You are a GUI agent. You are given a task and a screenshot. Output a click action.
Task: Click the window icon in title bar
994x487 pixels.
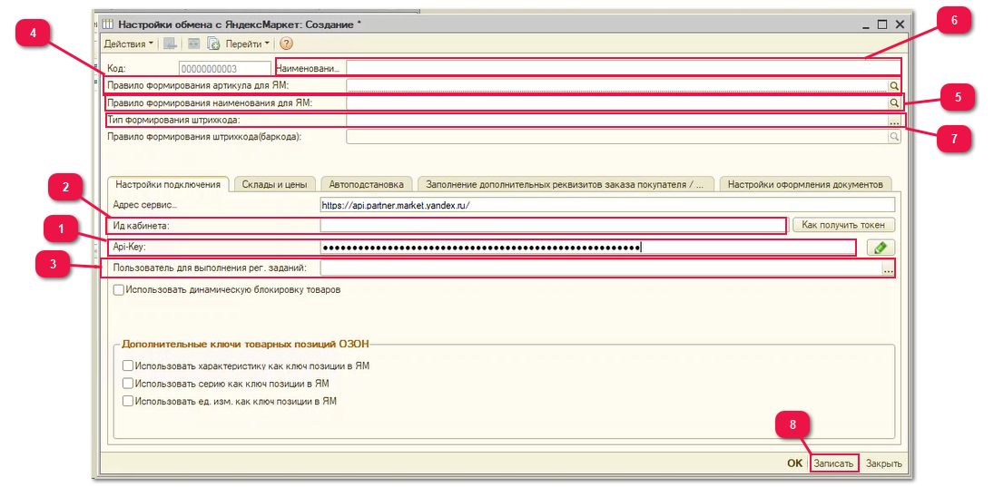[108, 24]
